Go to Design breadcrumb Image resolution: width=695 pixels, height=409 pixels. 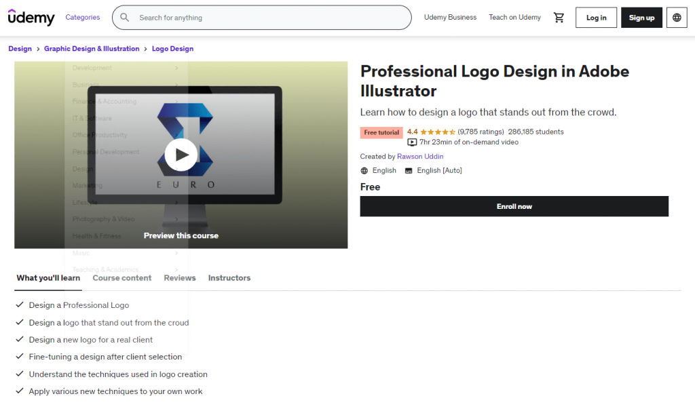click(x=20, y=49)
